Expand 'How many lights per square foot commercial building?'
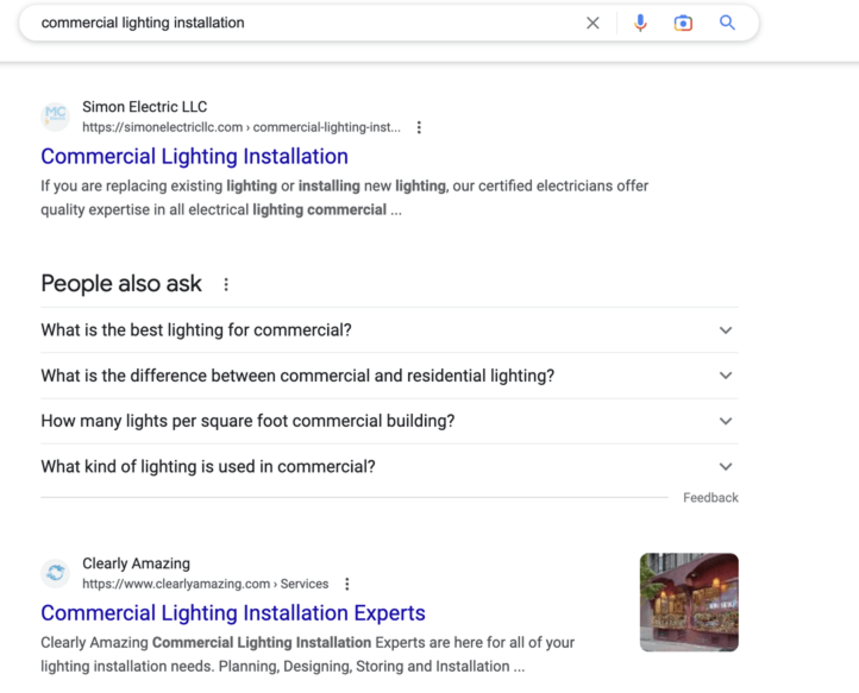 pyautogui.click(x=725, y=421)
